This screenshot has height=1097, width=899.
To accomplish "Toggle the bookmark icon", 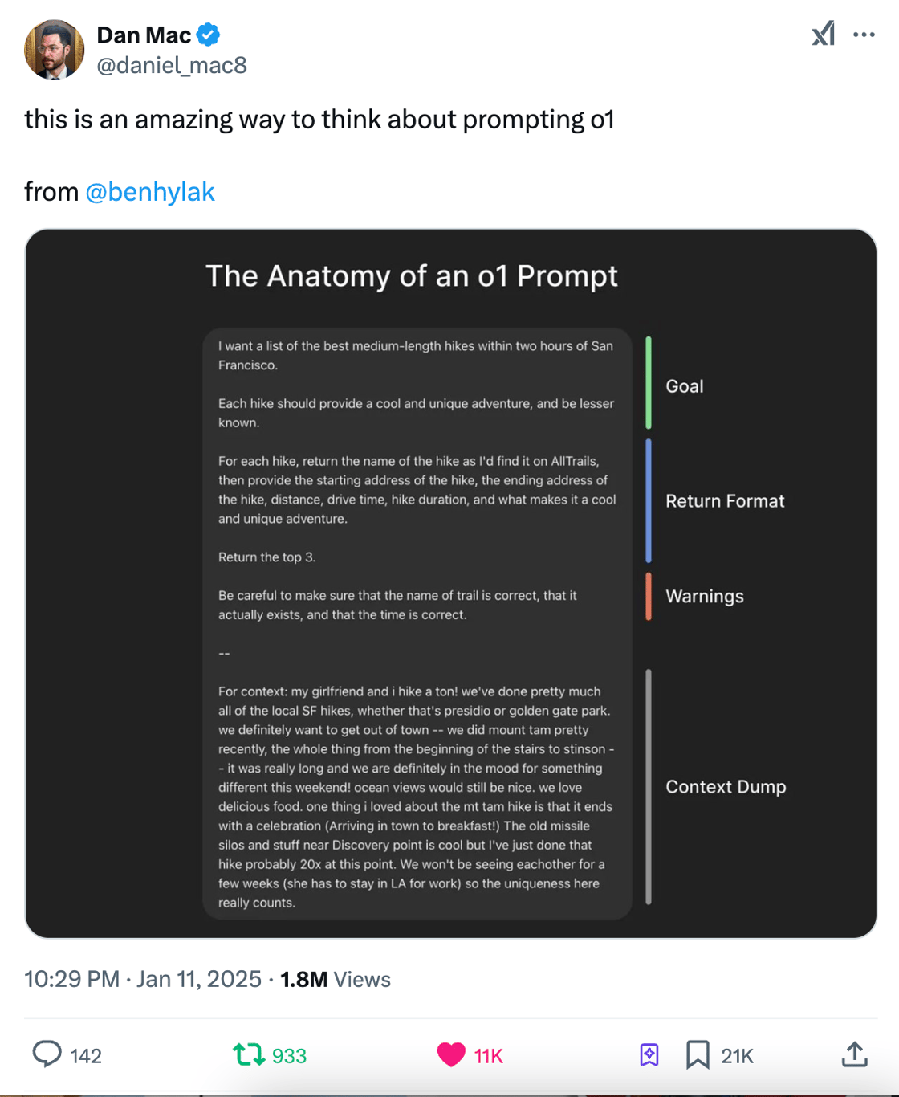I will coord(698,1054).
